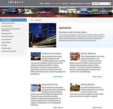
Task: Click Learn more under Cellular Backhaul
Action: click(97, 77)
